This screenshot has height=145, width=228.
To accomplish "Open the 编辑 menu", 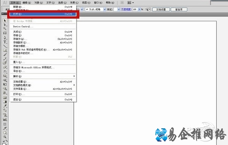I will [x=27, y=3].
